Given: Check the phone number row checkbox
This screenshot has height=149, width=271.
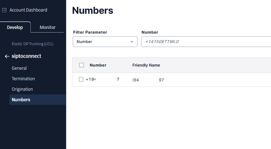Looking at the screenshot, I should coord(81,79).
